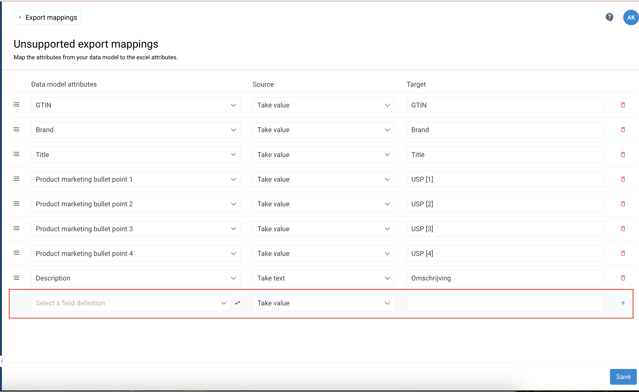
Task: Collapse sidebar with left edge chevron
Action: (x=2, y=361)
